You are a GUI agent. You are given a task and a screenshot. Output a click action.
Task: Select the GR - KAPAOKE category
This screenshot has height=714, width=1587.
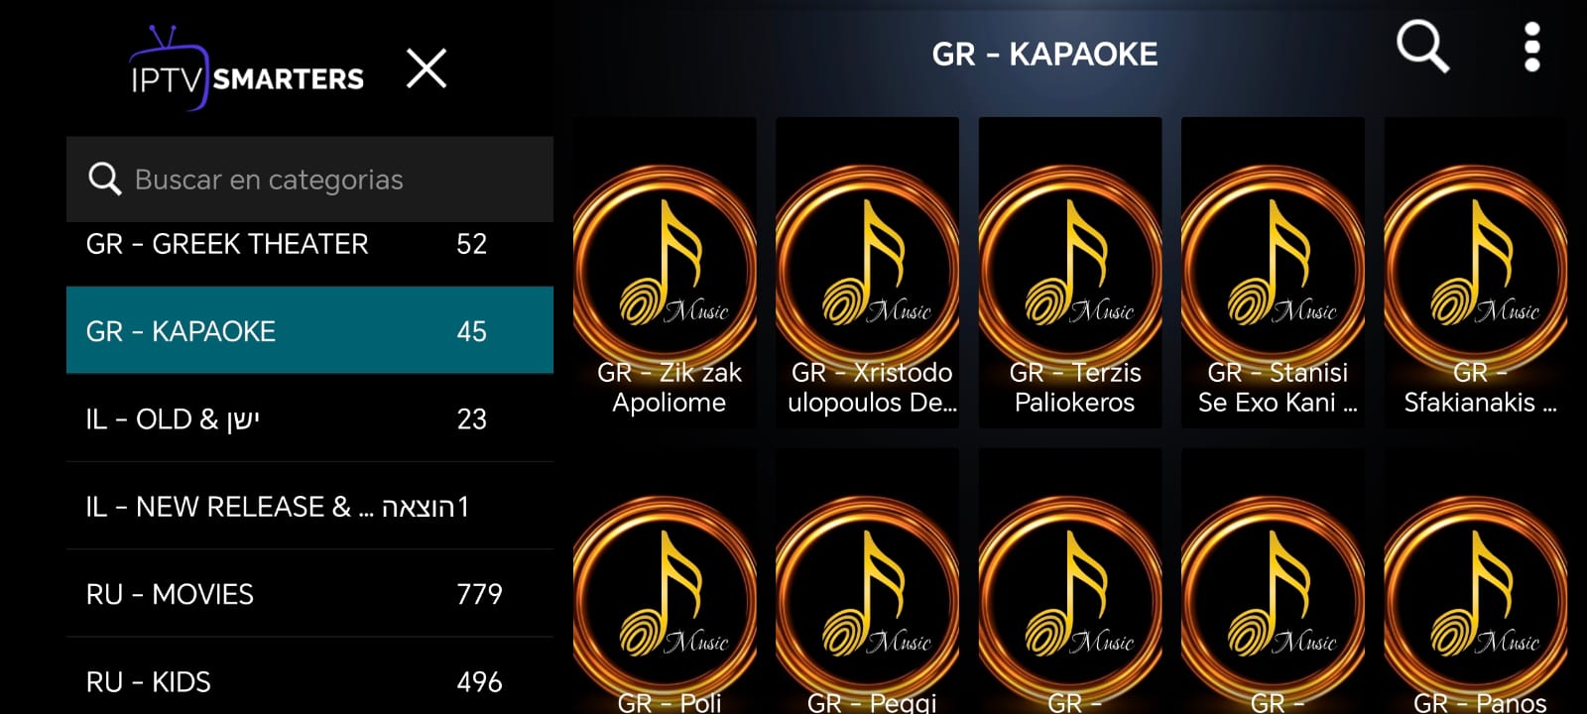click(x=309, y=330)
